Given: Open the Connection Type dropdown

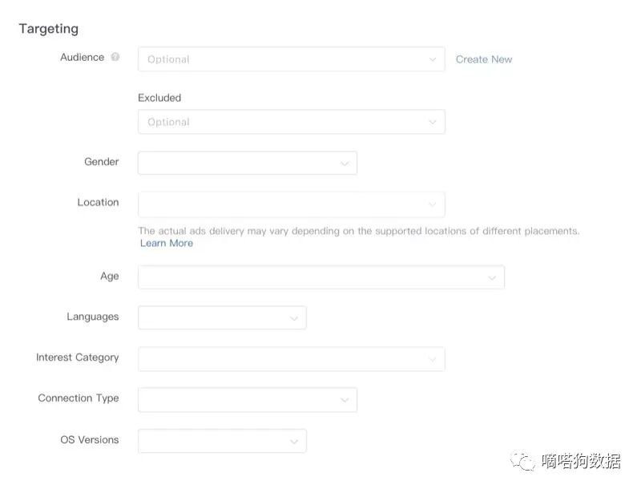Looking at the screenshot, I should (x=248, y=400).
